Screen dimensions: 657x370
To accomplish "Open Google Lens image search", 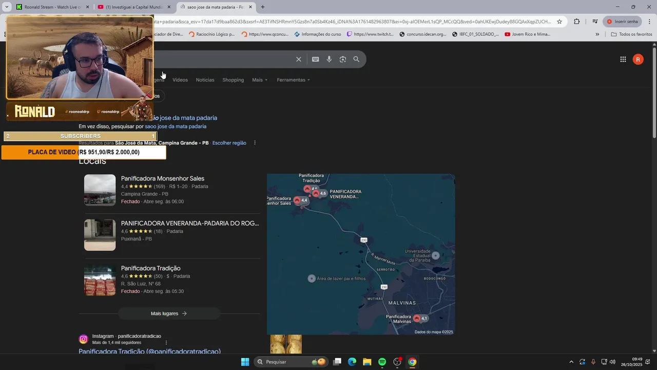I will pyautogui.click(x=343, y=59).
